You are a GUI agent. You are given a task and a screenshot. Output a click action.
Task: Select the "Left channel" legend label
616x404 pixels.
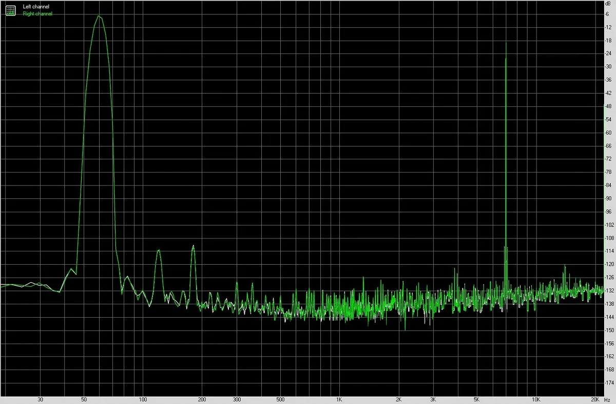coord(36,7)
